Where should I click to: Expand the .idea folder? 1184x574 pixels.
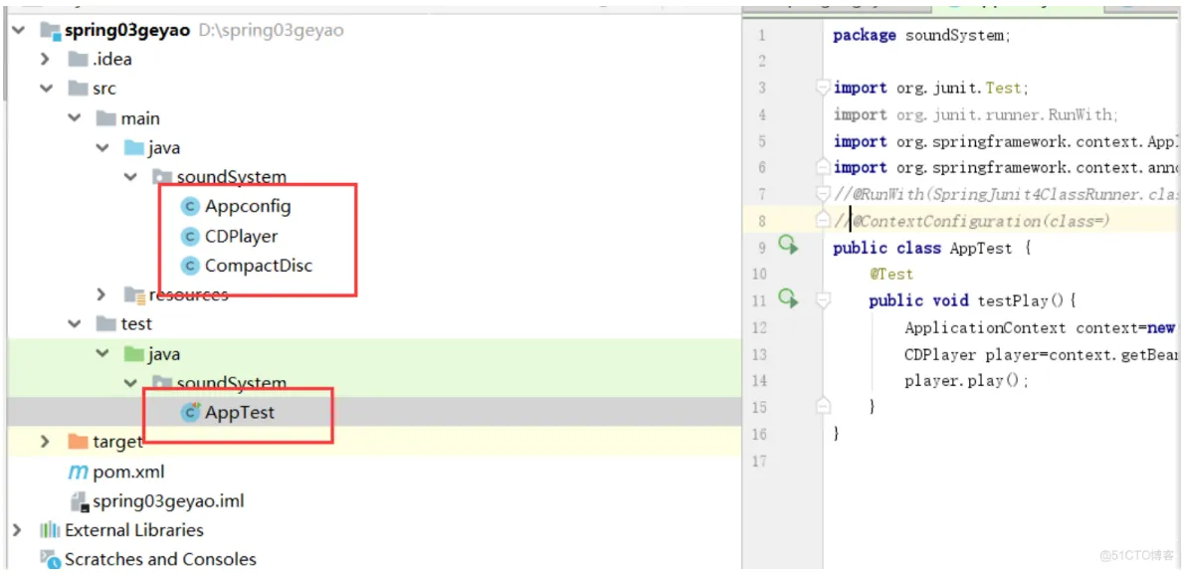46,59
